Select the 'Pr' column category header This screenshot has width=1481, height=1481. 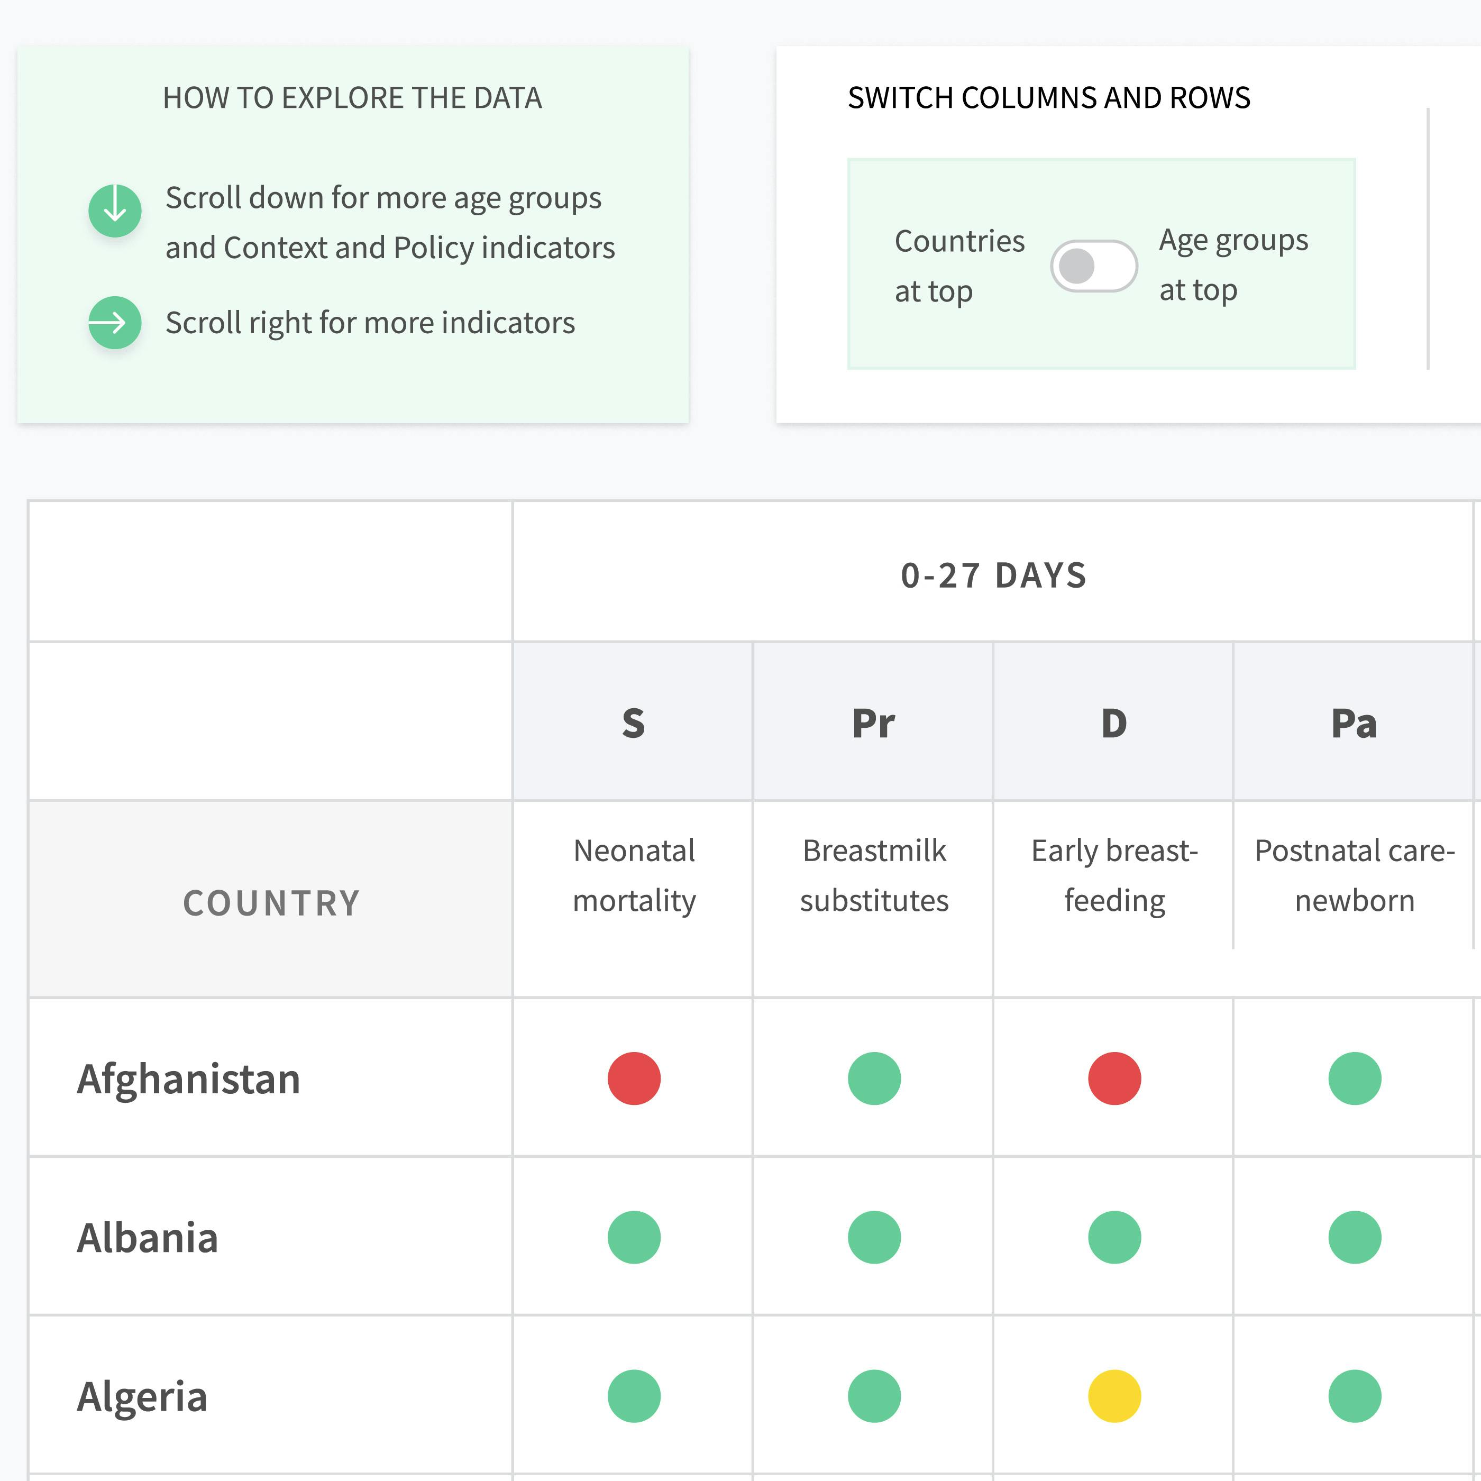tap(873, 722)
